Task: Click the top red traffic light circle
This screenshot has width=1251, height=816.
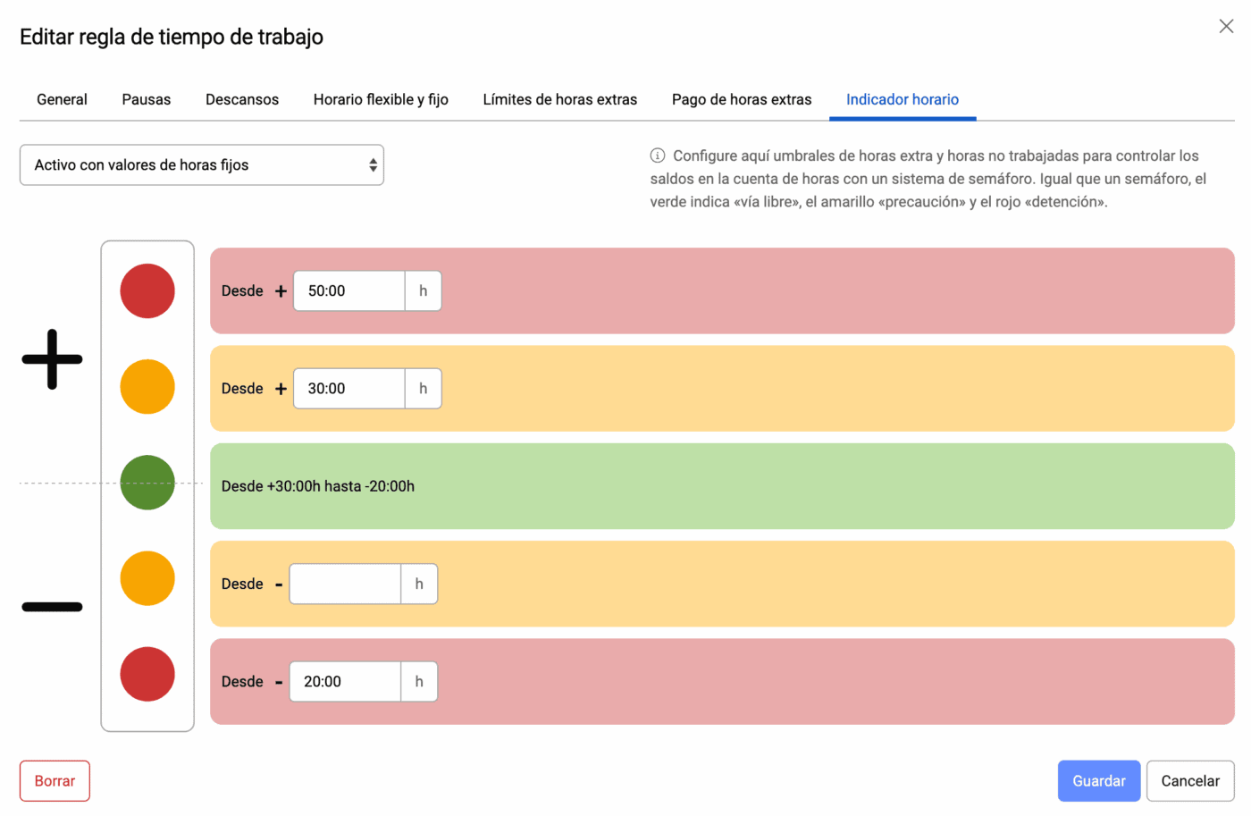Action: (x=147, y=290)
